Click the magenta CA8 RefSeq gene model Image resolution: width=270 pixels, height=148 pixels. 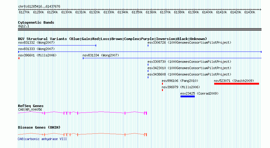pyautogui.click(x=83, y=113)
